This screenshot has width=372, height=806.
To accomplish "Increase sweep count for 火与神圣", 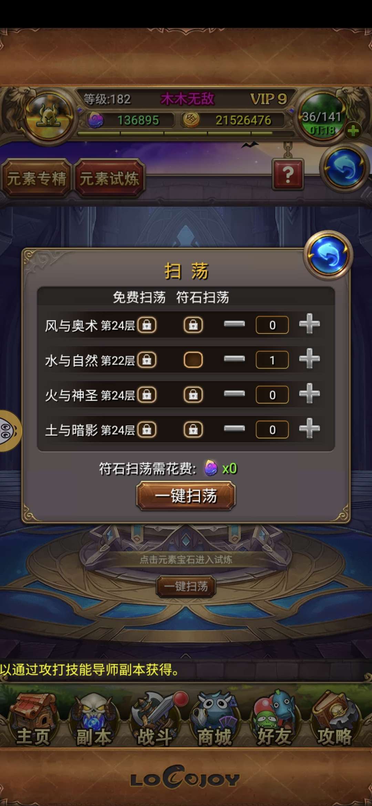I will [x=309, y=393].
